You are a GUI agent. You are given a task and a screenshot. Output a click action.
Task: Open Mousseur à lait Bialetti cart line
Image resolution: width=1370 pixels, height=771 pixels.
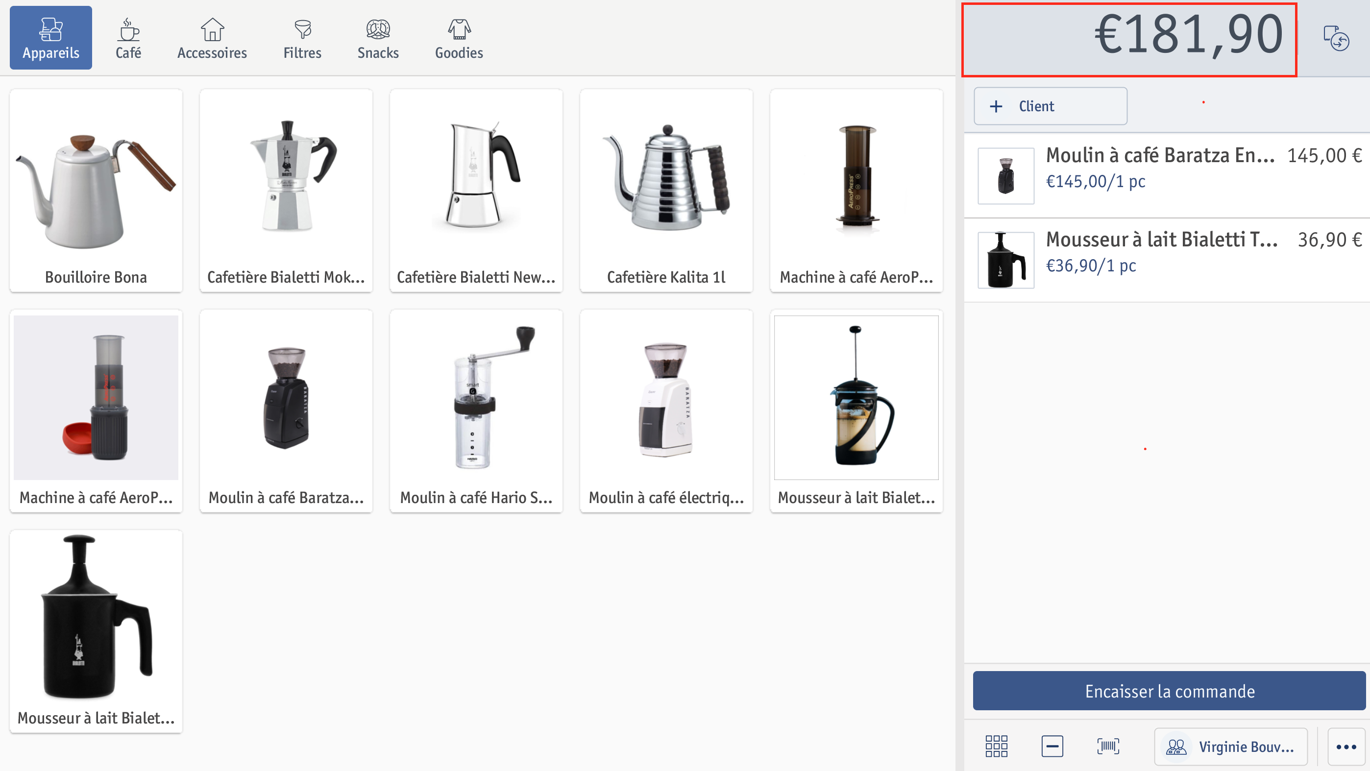coord(1167,260)
